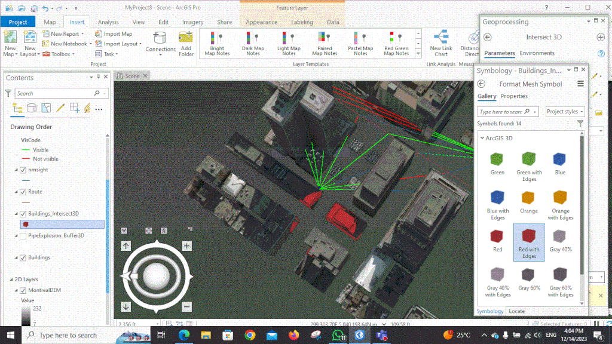This screenshot has height=344, width=612.
Task: Collapse ArcGIS 3D gallery group
Action: click(x=482, y=138)
